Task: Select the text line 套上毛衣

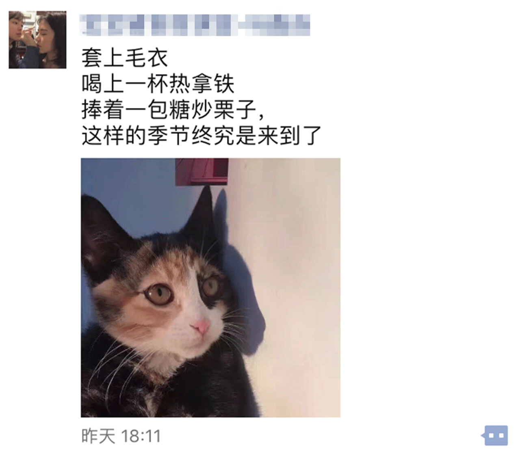Action: pos(124,58)
